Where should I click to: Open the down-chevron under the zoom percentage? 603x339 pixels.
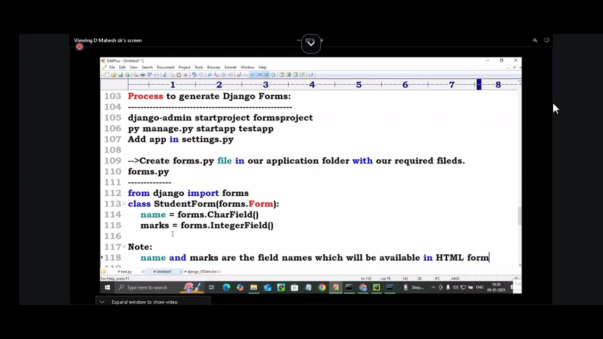pyautogui.click(x=310, y=44)
